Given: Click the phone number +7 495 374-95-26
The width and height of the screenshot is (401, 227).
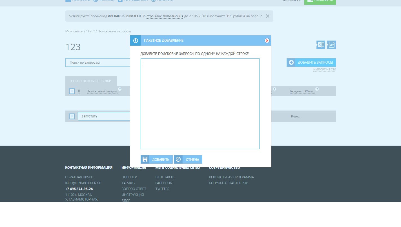Looking at the screenshot, I should (79, 189).
